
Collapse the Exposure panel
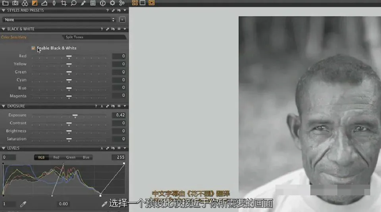click(4, 106)
